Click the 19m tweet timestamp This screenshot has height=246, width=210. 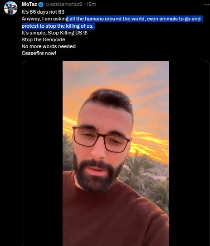coord(91,5)
